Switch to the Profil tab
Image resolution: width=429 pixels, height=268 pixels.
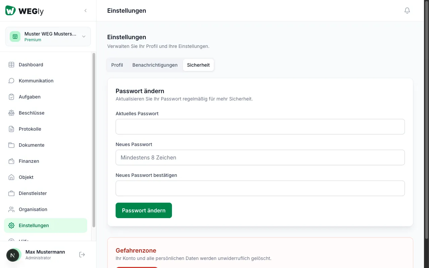pos(117,65)
